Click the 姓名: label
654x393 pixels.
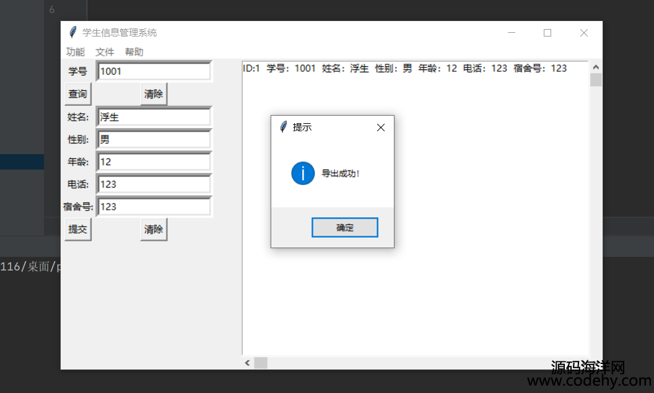(79, 117)
